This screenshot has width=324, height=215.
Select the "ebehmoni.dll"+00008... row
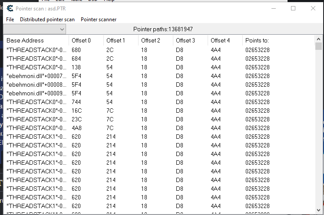(159, 85)
